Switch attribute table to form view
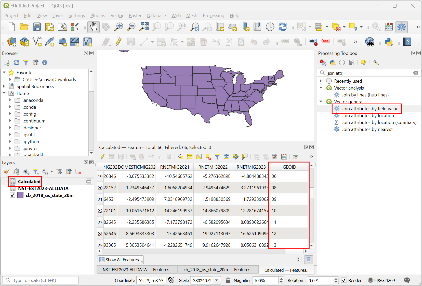Image resolution: width=422 pixels, height=286 pixels. click(x=299, y=260)
